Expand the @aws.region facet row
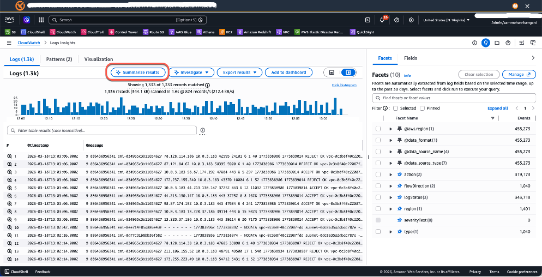542x277 pixels. coord(390,129)
